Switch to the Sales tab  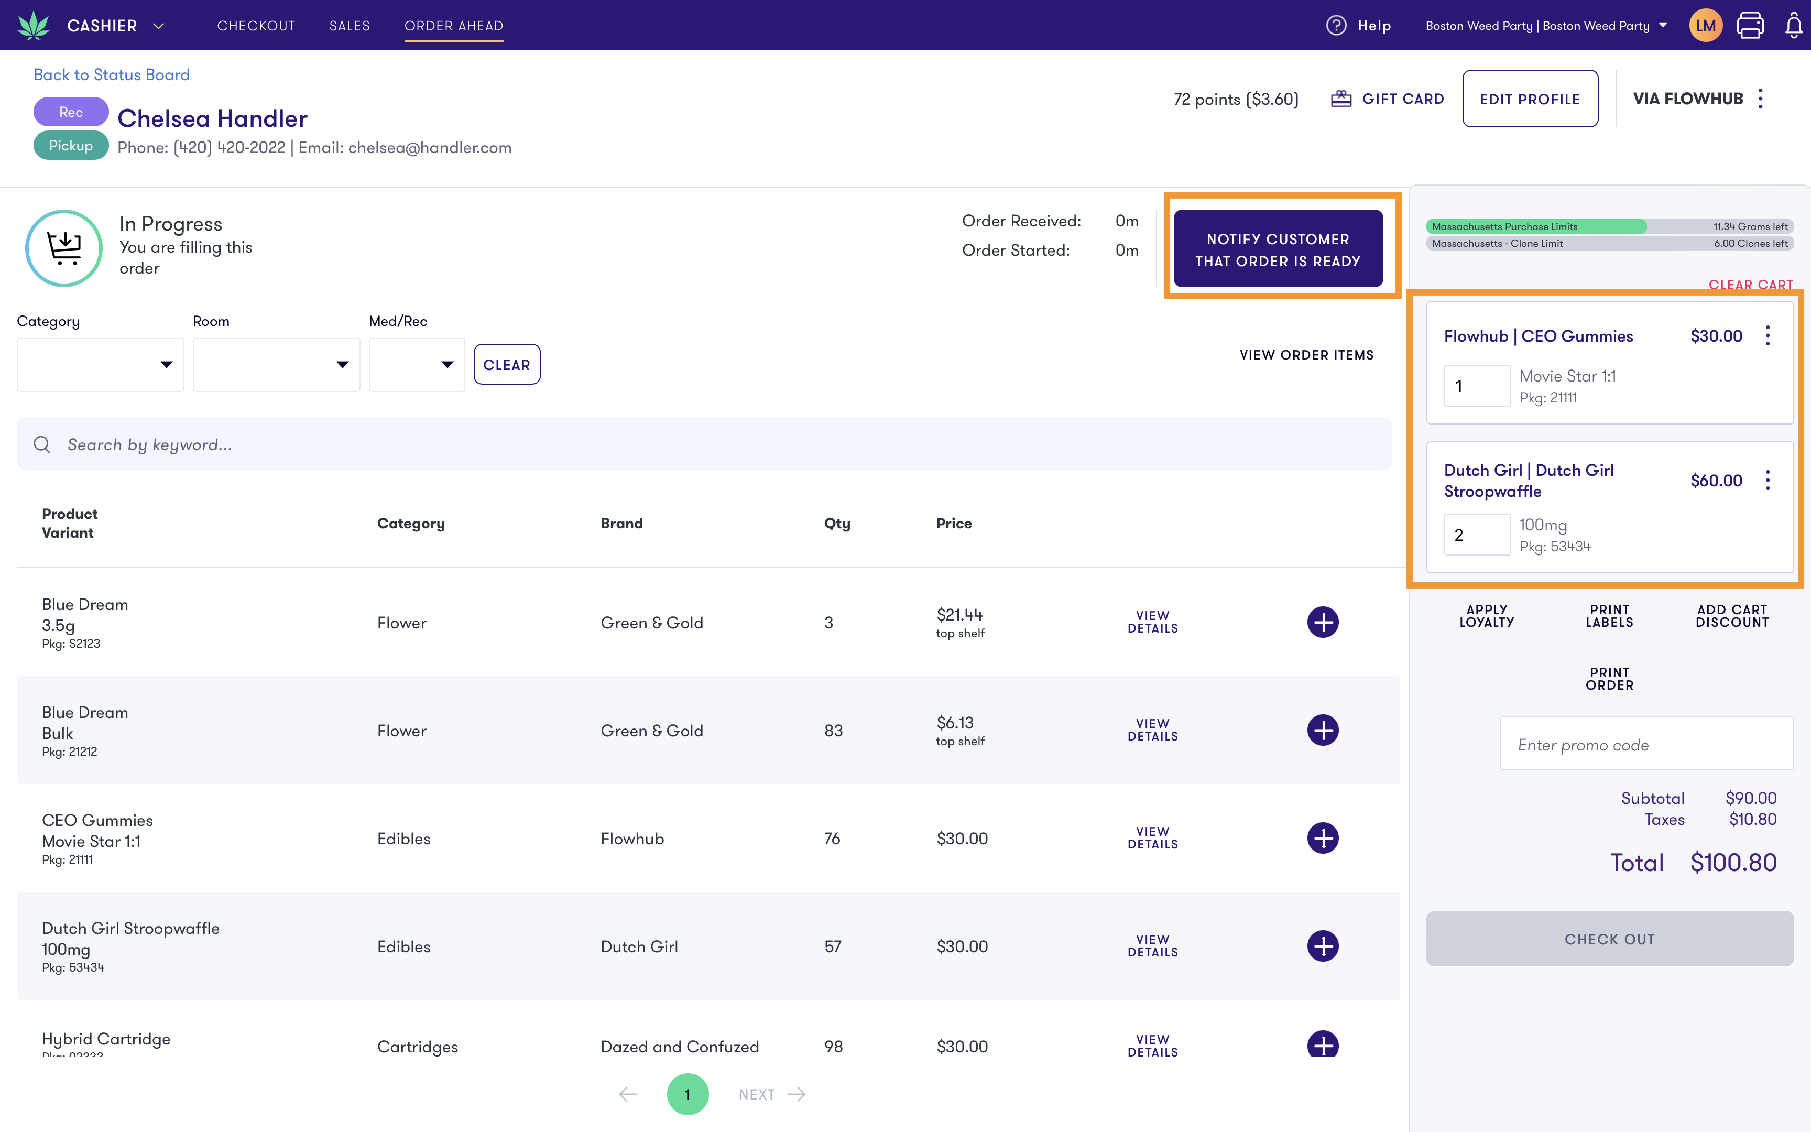(x=350, y=26)
